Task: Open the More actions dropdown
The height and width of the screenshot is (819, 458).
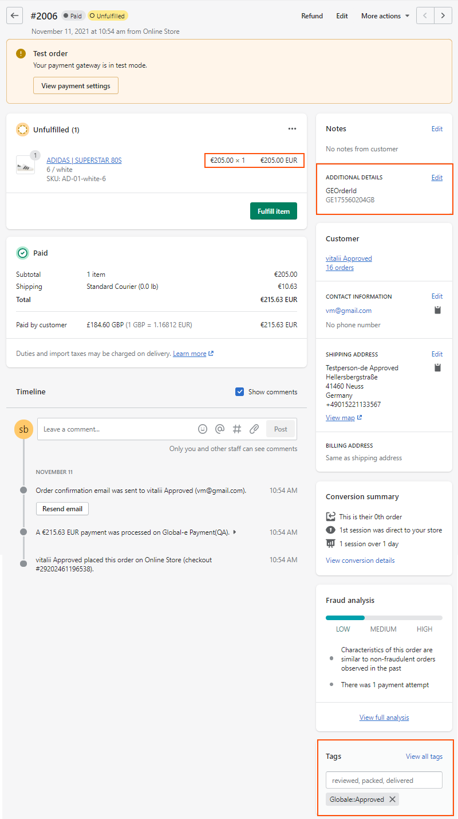Action: [385, 15]
